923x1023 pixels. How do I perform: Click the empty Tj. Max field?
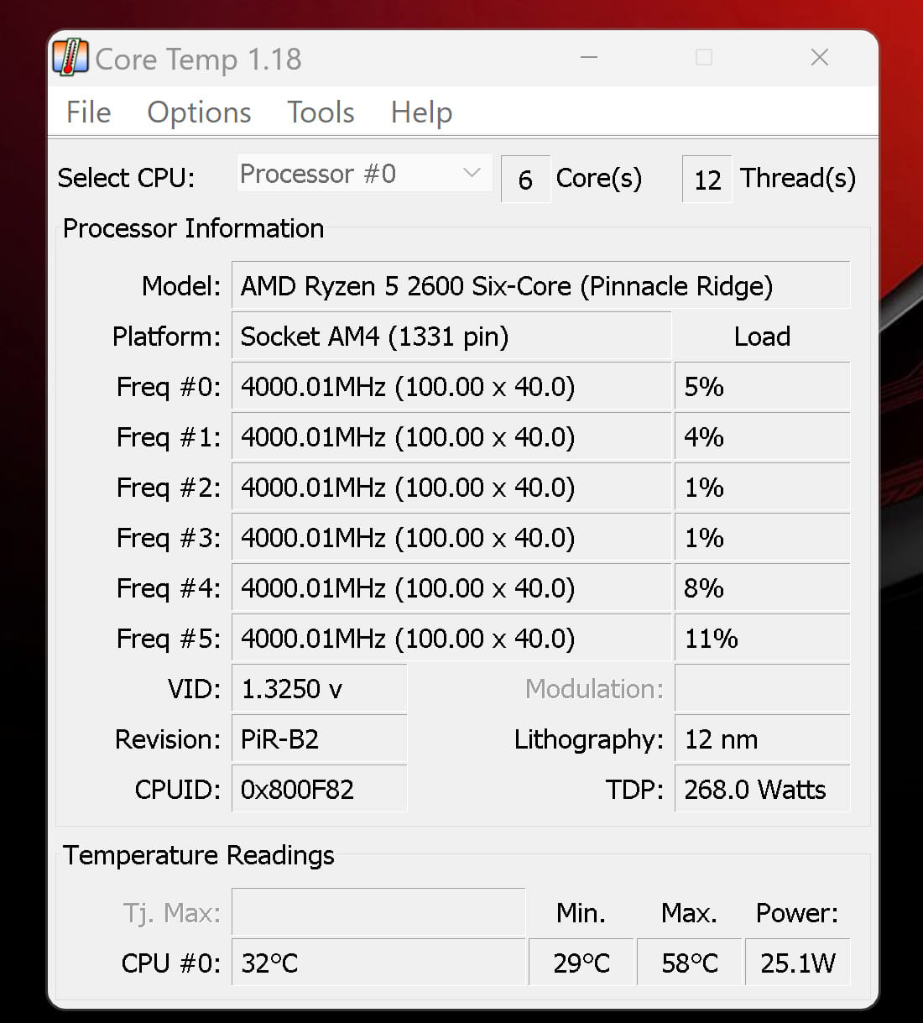[x=378, y=912]
